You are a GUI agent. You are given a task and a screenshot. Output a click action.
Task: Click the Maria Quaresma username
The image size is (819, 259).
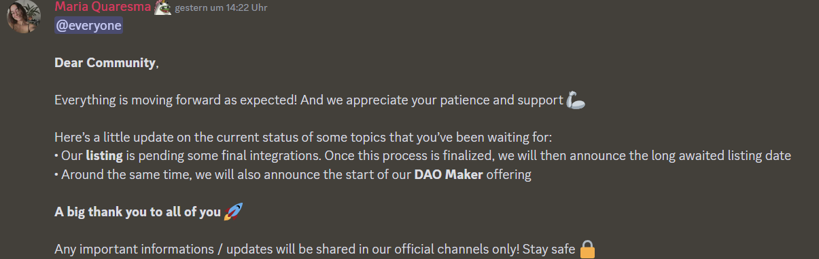tap(103, 7)
